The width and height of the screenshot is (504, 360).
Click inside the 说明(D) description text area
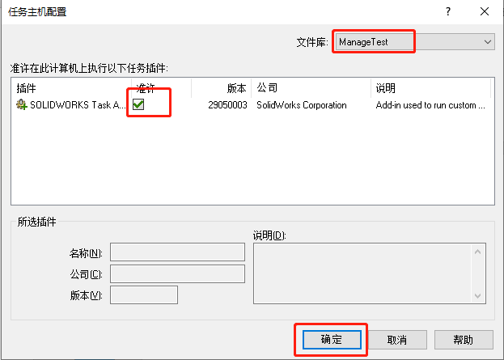coord(363,274)
